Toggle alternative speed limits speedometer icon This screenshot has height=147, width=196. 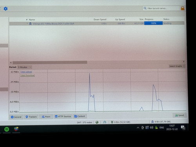point(105,122)
